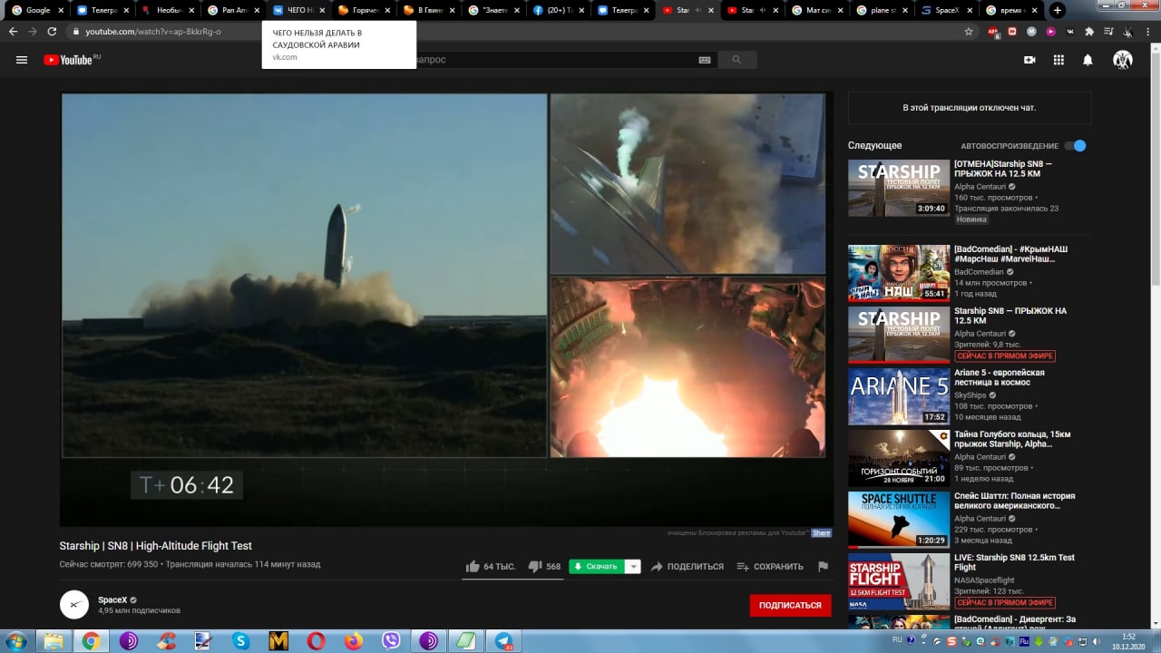The height and width of the screenshot is (653, 1161).
Task: Open the Chrome three-dot menu
Action: [1146, 31]
